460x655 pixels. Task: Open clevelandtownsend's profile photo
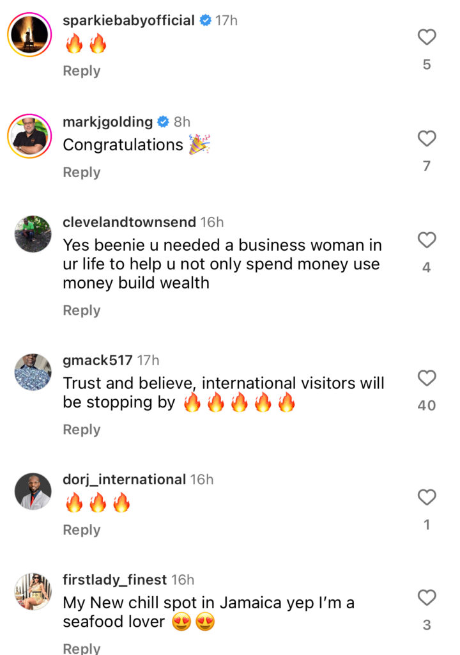point(33,234)
